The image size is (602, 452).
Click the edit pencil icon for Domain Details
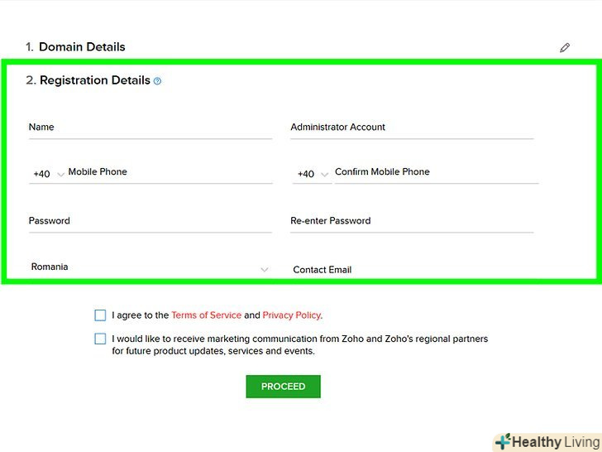(x=565, y=48)
